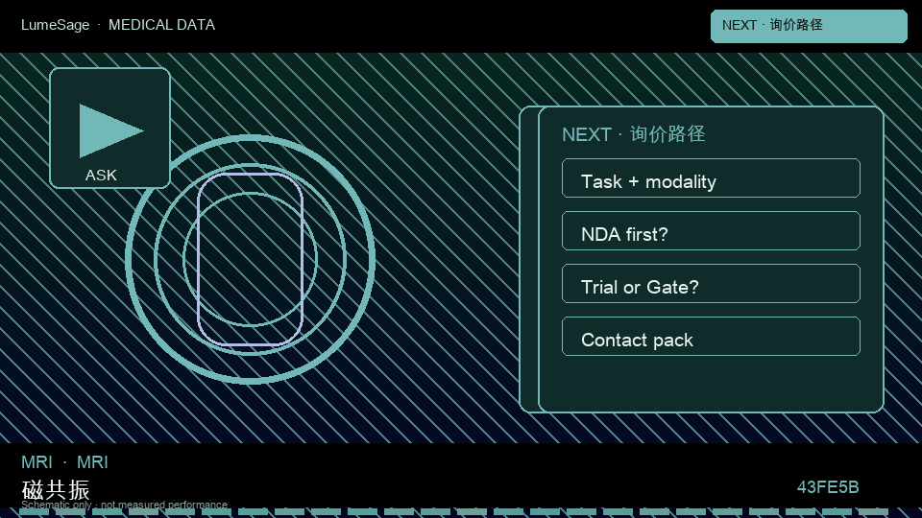Click the left edge tab of panel

click(x=528, y=260)
